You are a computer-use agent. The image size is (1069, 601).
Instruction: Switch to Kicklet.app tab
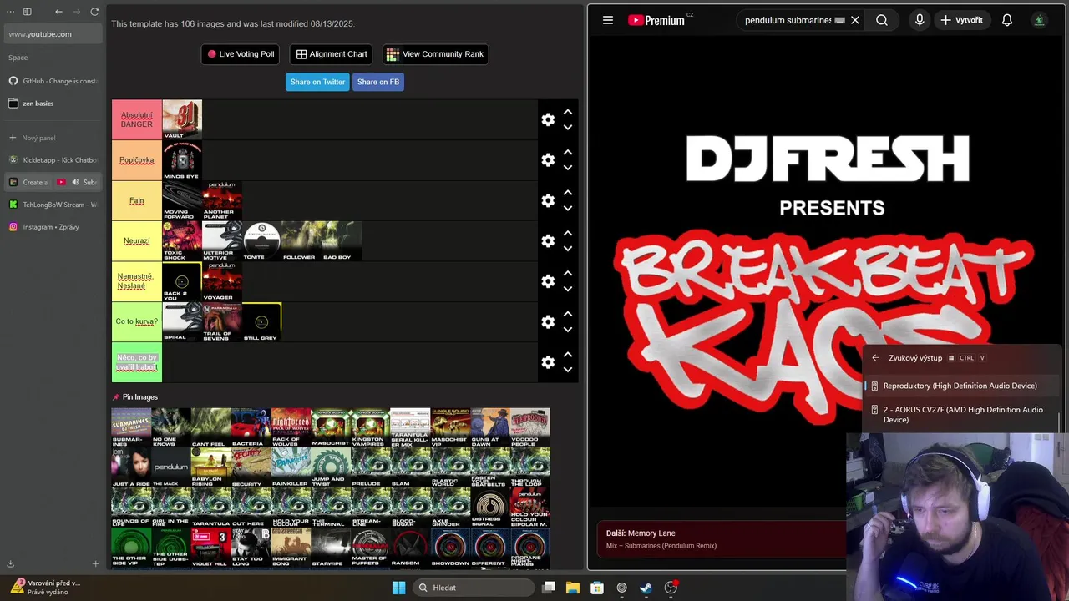[x=53, y=159]
